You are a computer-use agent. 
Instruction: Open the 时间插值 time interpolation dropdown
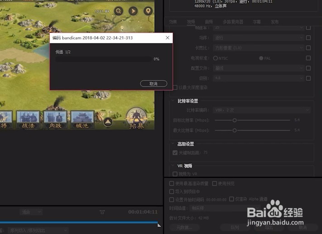225,208
